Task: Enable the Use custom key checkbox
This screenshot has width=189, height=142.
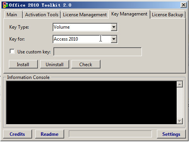Action: click(12, 51)
